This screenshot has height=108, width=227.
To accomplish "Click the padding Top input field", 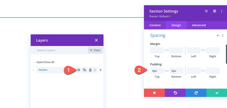I will pyautogui.click(x=157, y=71).
